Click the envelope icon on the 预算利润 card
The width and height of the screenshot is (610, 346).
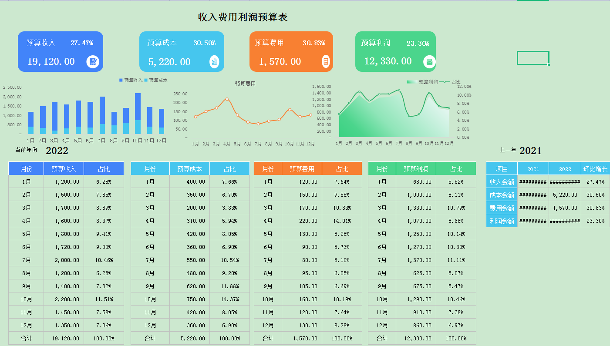pos(429,61)
